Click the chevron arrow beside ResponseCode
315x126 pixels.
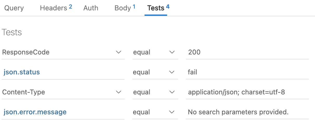click(119, 52)
